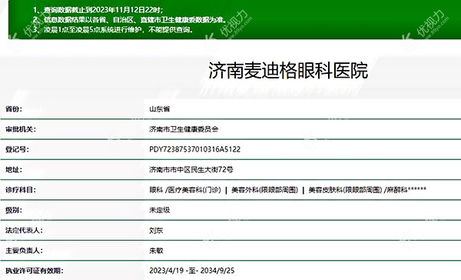Click the value 未定级
Image resolution: width=461 pixels, height=280 pixels.
pos(160,210)
